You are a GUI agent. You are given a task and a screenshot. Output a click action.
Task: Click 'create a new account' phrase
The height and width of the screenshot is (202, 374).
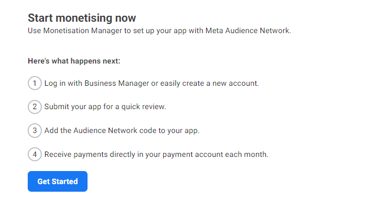coord(220,84)
